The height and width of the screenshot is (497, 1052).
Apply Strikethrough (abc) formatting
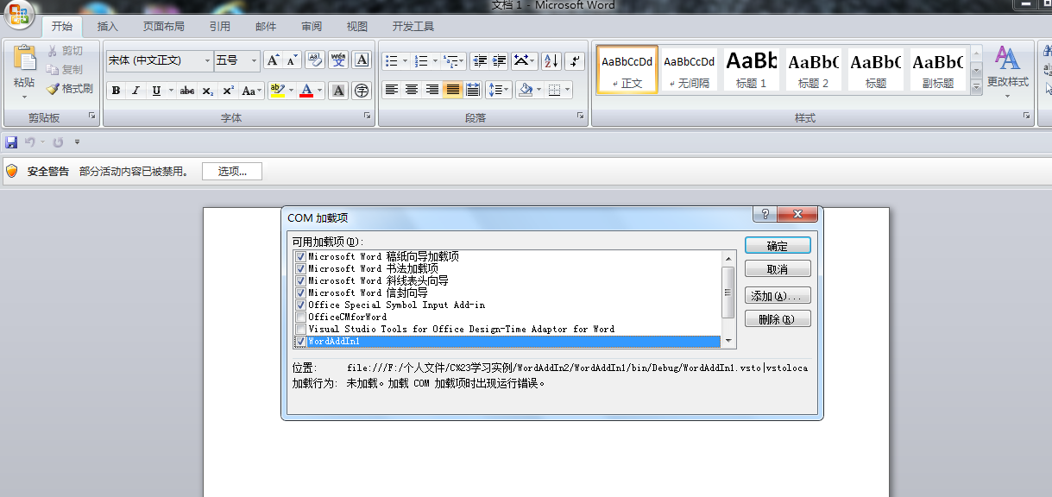[187, 91]
